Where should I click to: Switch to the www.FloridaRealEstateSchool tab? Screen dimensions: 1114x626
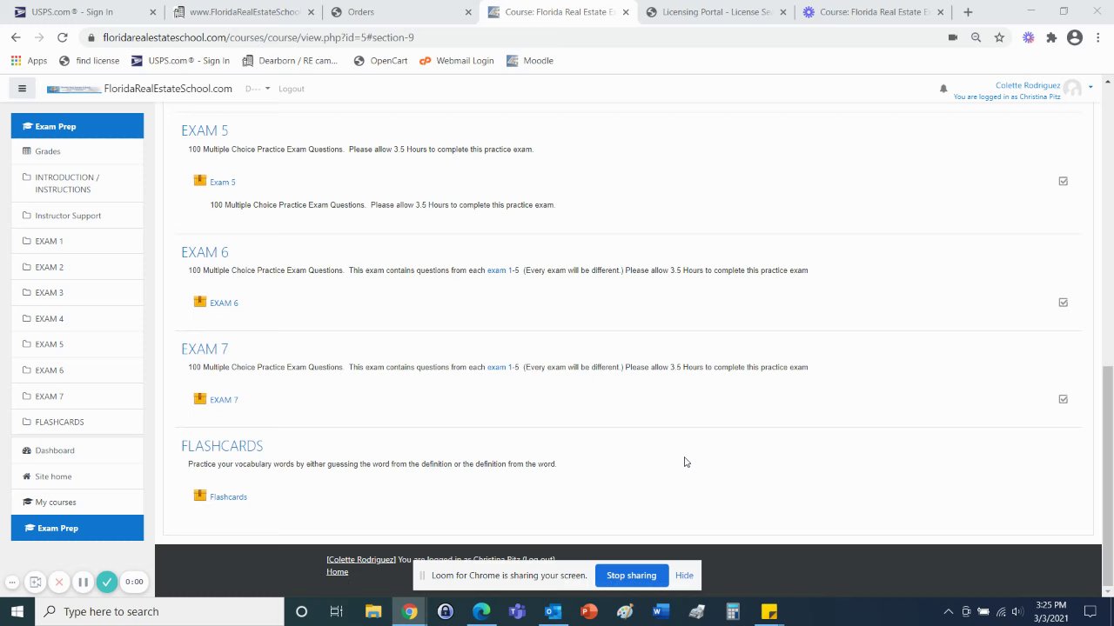(x=243, y=12)
